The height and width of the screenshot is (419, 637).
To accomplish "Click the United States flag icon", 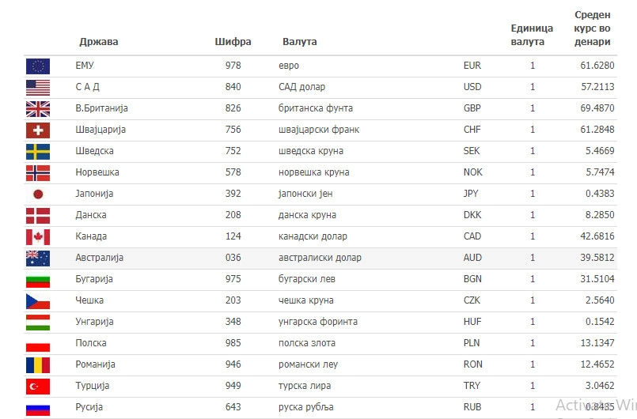I will point(37,87).
